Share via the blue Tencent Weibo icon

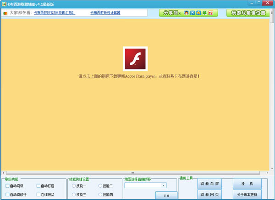pyautogui.click(x=192, y=13)
